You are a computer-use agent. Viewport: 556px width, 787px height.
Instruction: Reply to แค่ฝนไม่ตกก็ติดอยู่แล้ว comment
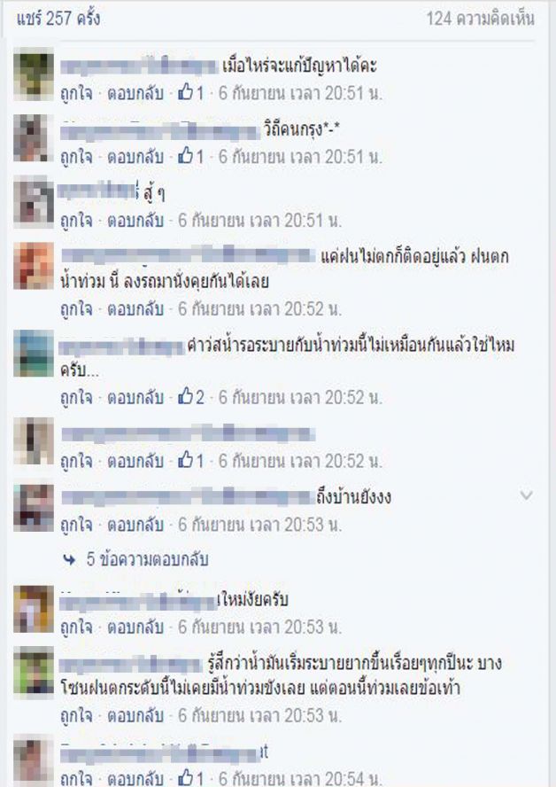(135, 308)
